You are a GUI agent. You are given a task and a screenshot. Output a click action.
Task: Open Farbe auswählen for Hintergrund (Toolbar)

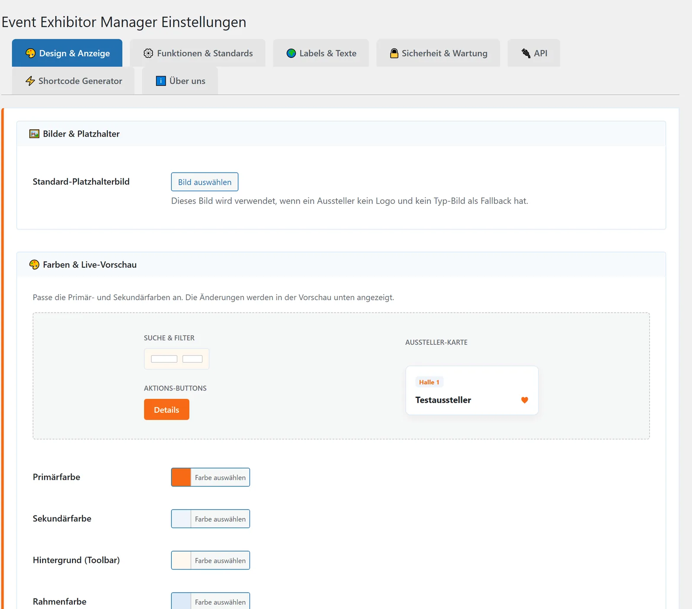[x=220, y=561]
